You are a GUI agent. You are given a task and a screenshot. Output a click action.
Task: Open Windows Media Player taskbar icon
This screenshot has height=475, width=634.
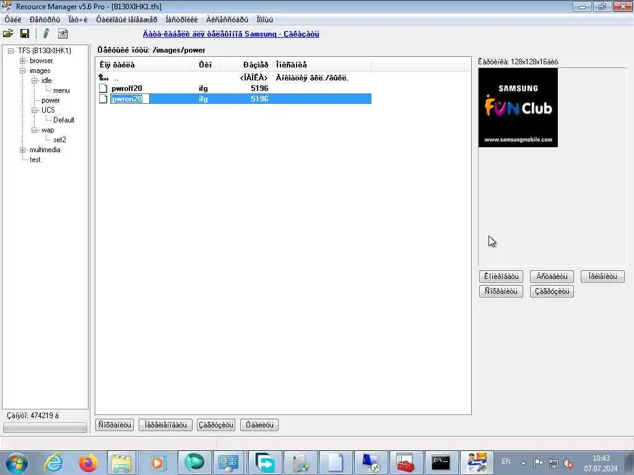(x=157, y=463)
